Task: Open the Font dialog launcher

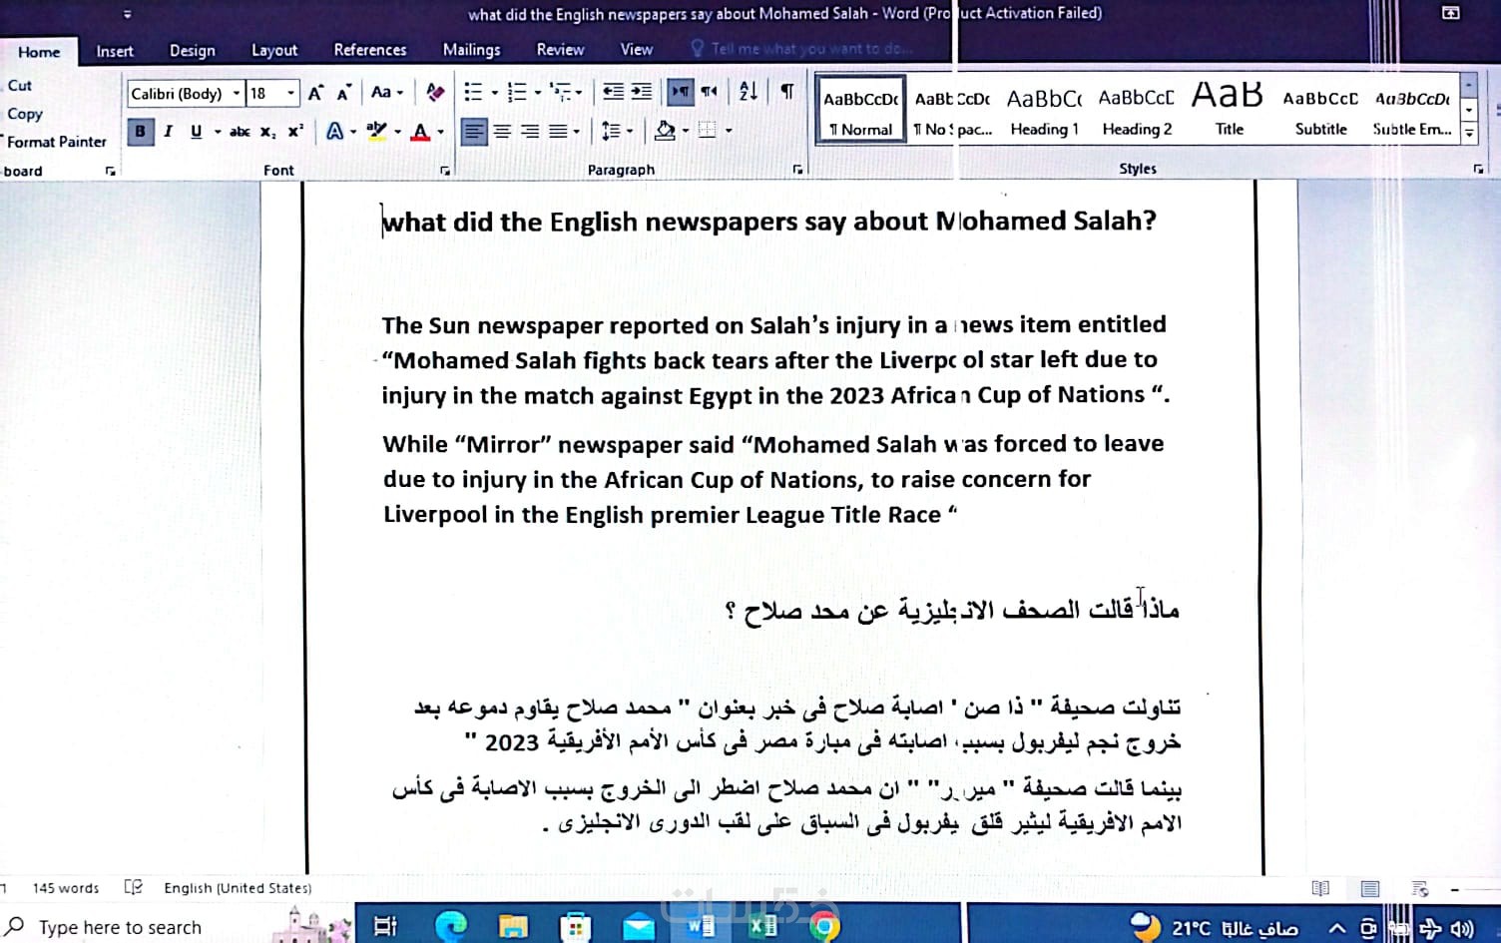Action: [x=445, y=171]
